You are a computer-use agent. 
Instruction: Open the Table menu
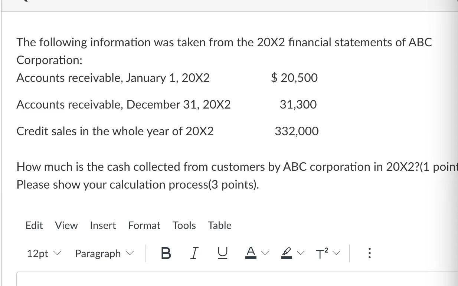coord(220,225)
